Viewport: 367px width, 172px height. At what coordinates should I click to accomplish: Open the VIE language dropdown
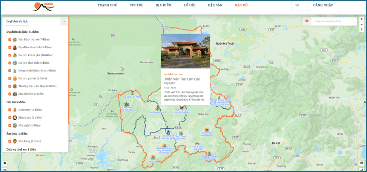301,5
